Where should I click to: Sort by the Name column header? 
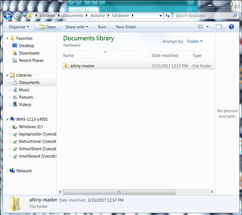click(106, 55)
